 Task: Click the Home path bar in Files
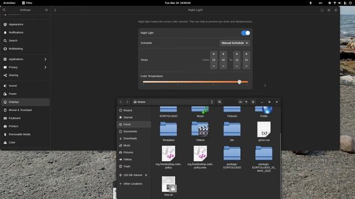click(171, 102)
